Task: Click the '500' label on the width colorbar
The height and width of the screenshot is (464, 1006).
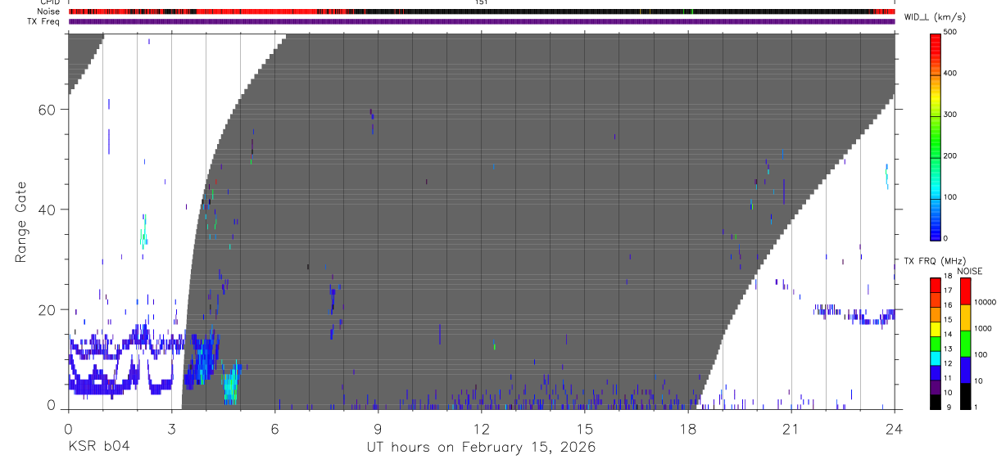Action: tap(951, 32)
